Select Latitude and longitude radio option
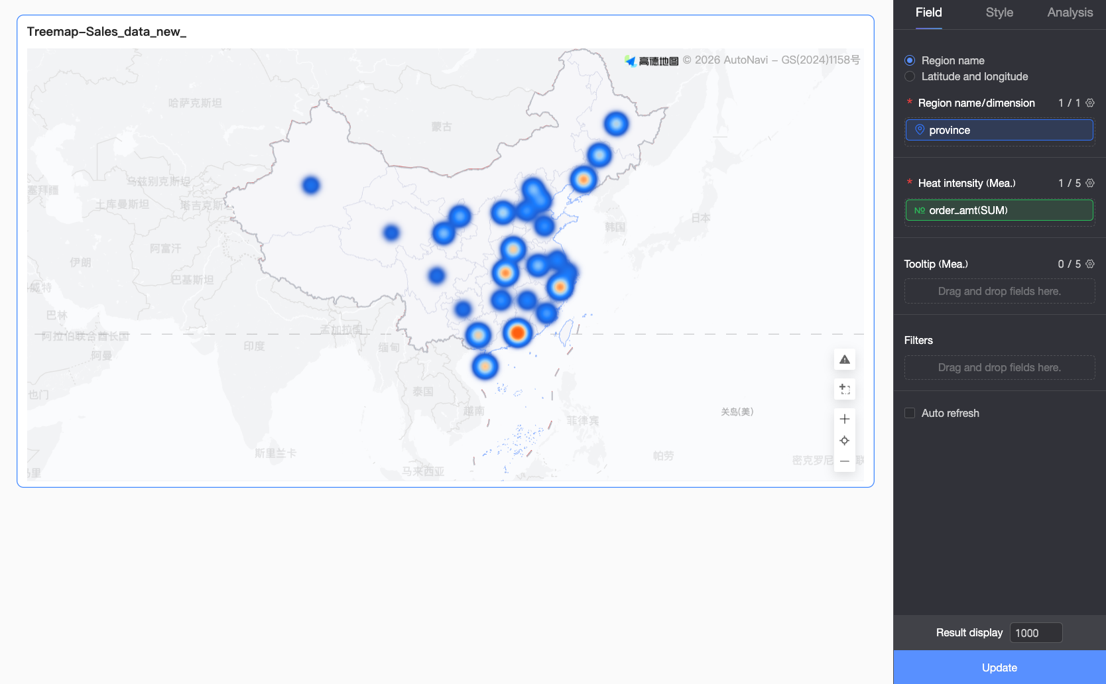1106x684 pixels. tap(910, 76)
